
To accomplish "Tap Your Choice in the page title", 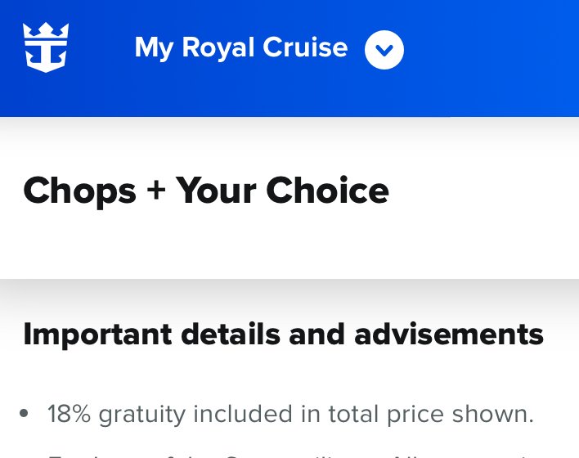I will click(x=282, y=191).
